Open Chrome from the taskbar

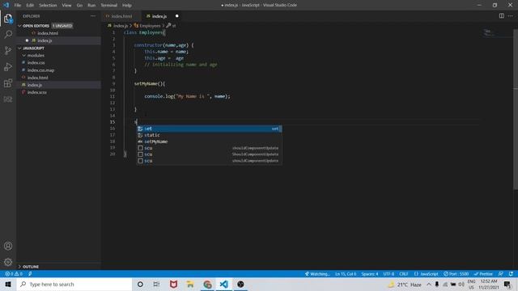pos(207,284)
